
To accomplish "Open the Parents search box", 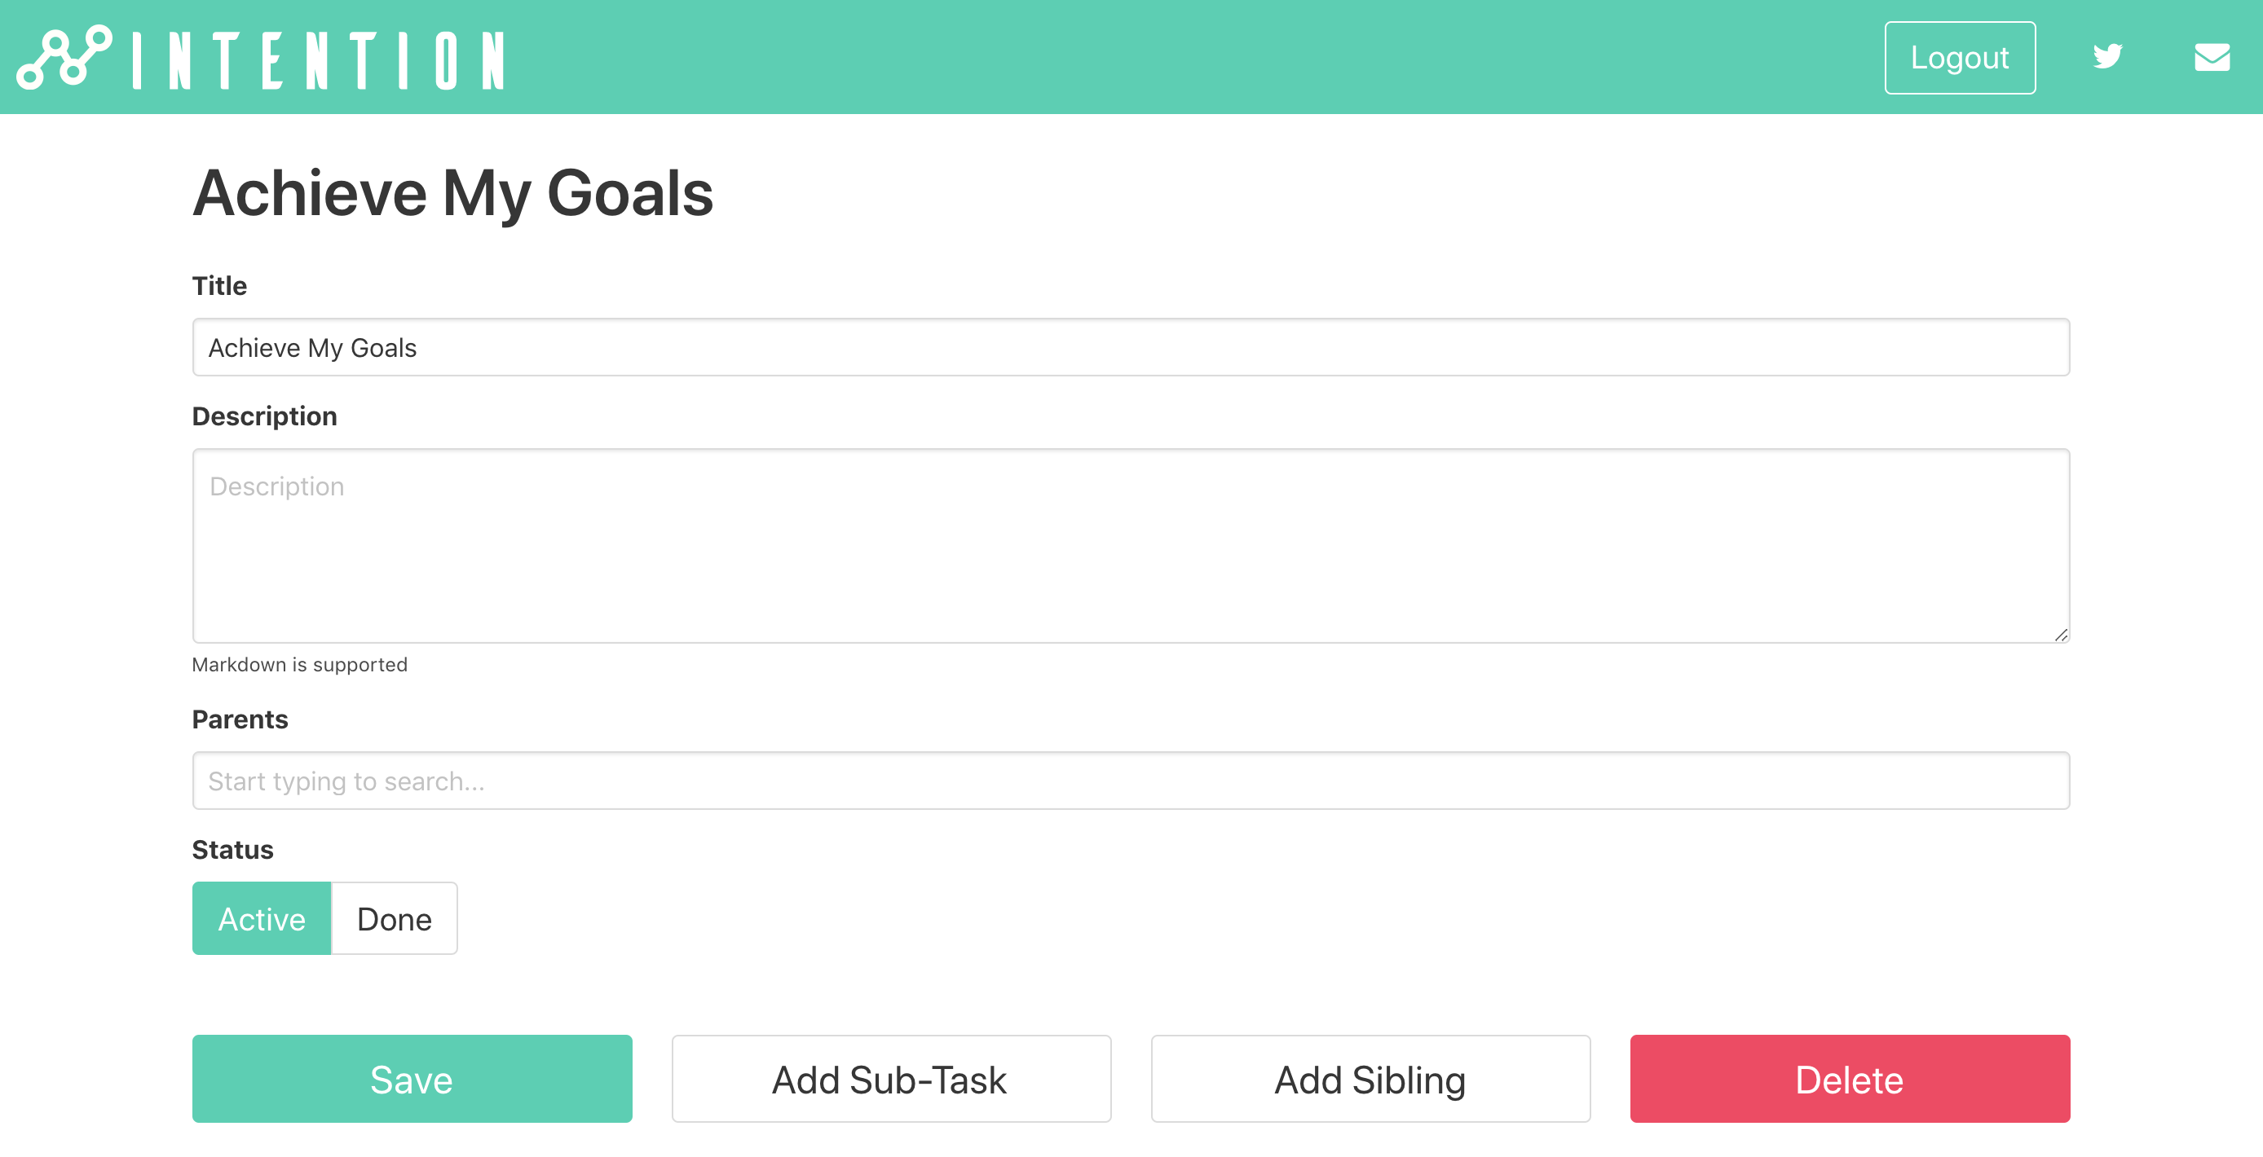I will (x=1131, y=781).
